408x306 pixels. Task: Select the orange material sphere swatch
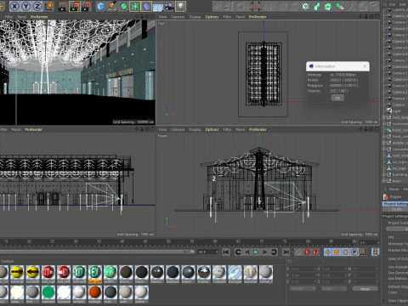94,292
